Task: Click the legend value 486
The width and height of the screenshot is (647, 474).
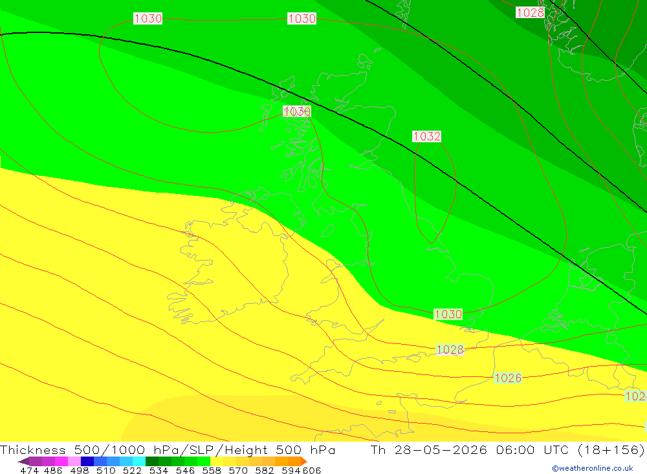Action: coord(53,471)
